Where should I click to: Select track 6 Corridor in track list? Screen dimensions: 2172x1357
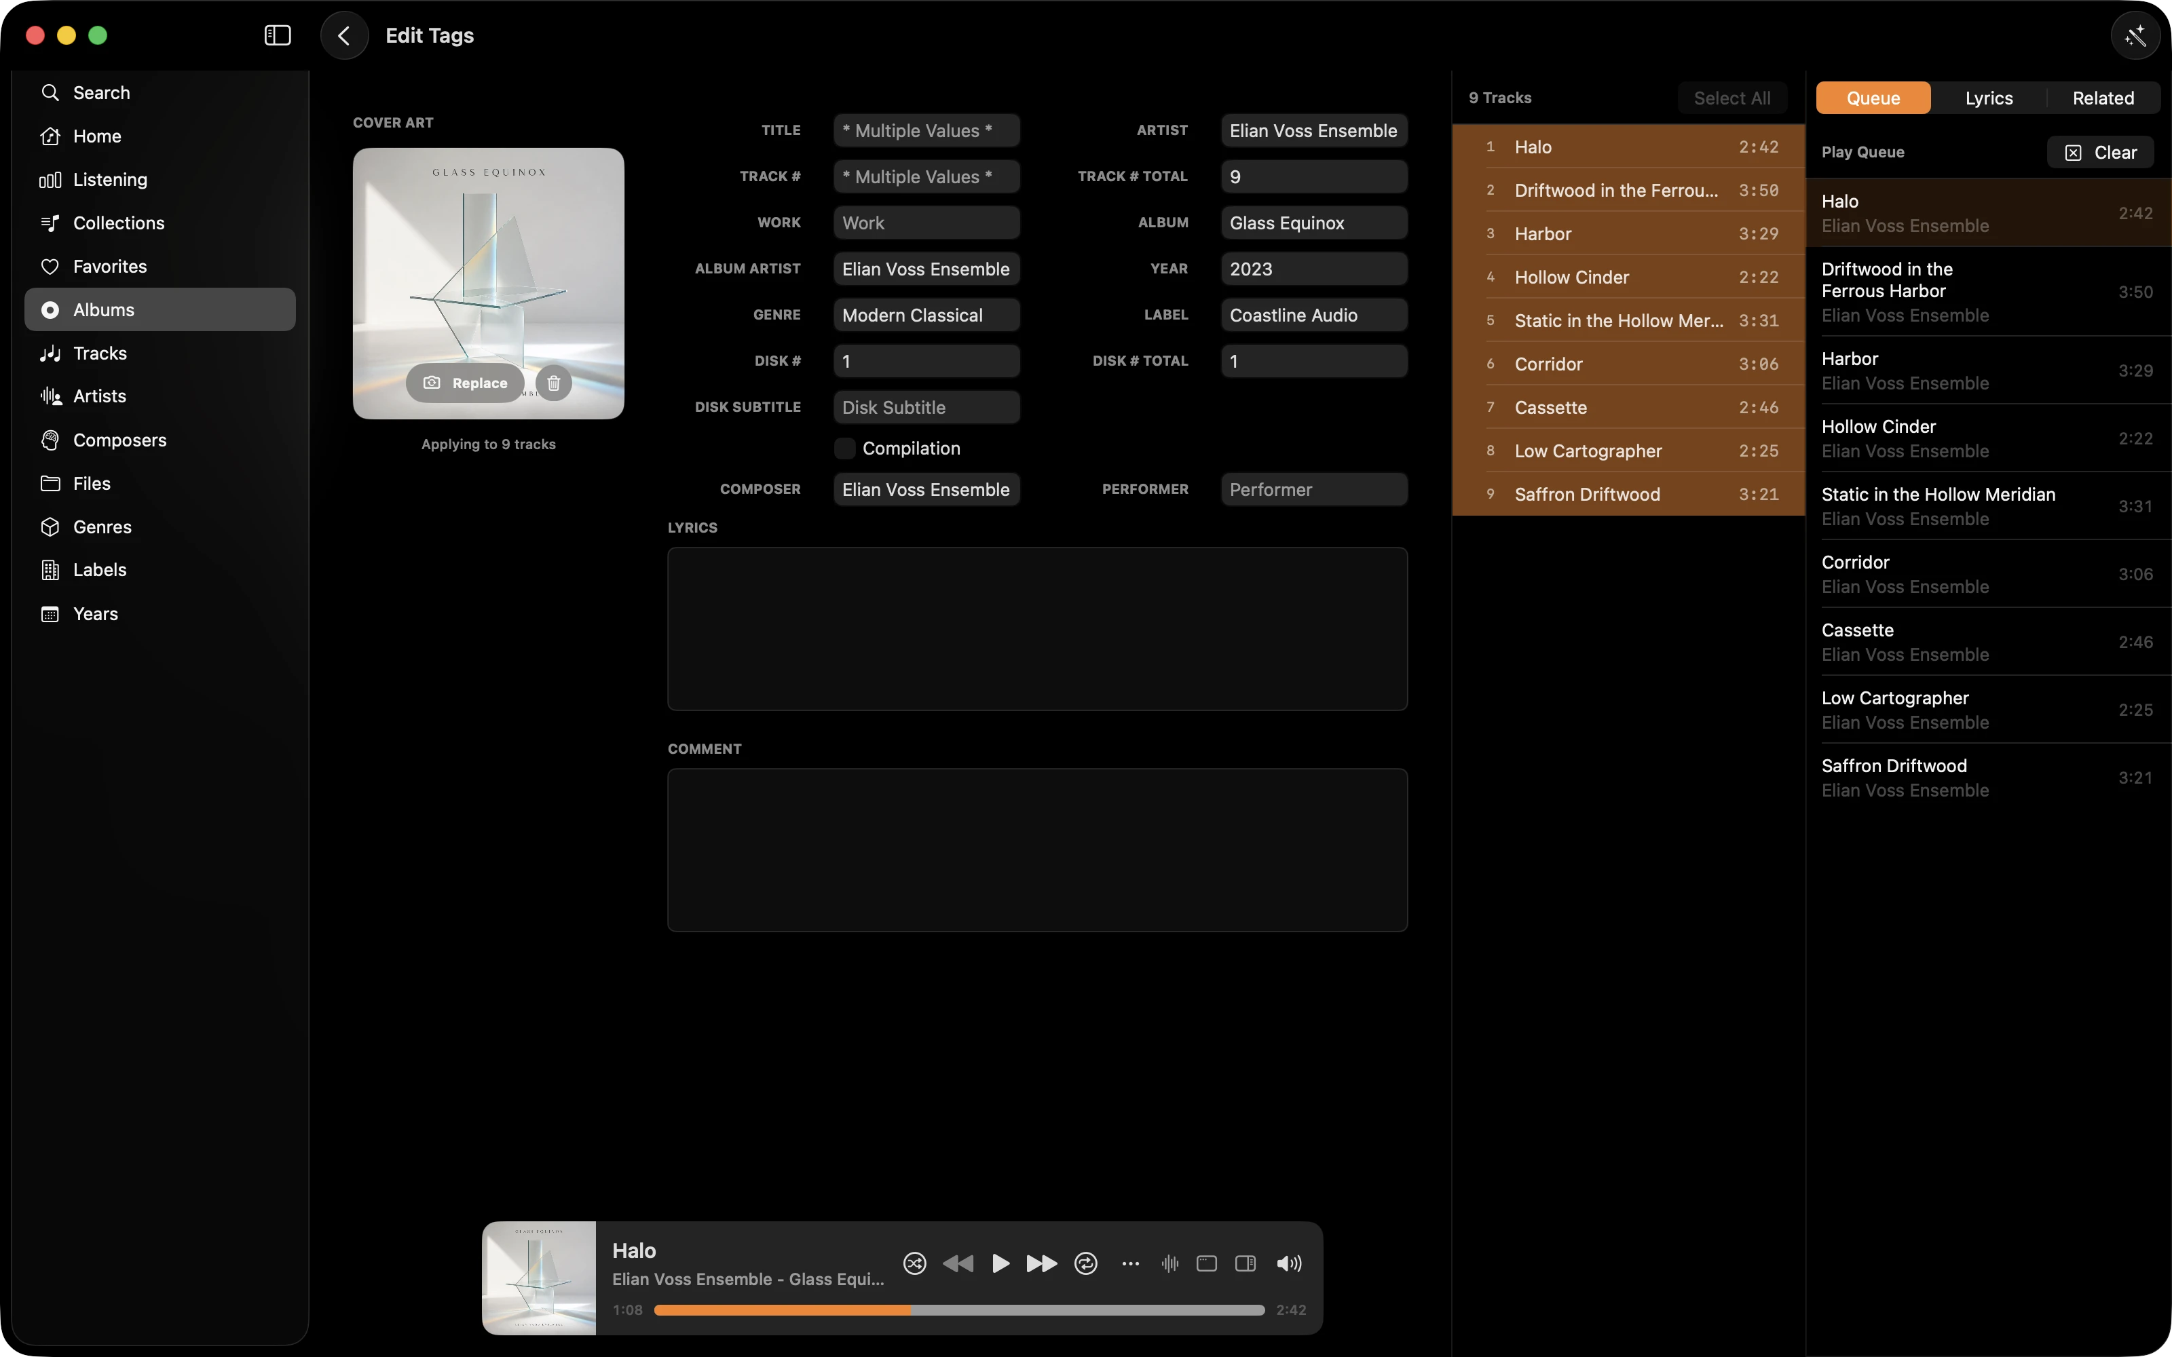1628,364
